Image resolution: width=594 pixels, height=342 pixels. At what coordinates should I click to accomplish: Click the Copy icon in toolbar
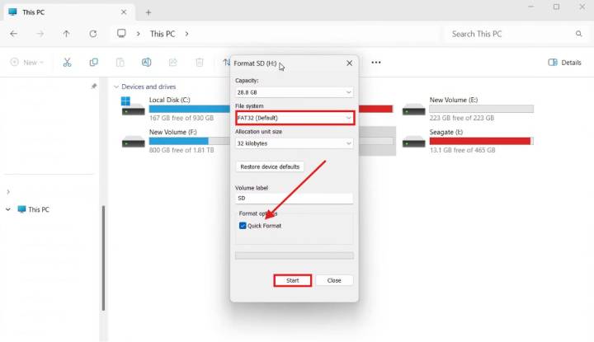click(x=93, y=63)
